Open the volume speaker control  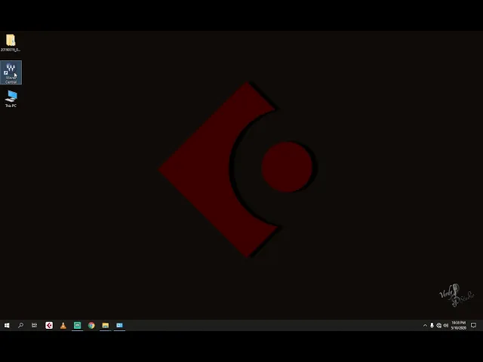(x=446, y=325)
